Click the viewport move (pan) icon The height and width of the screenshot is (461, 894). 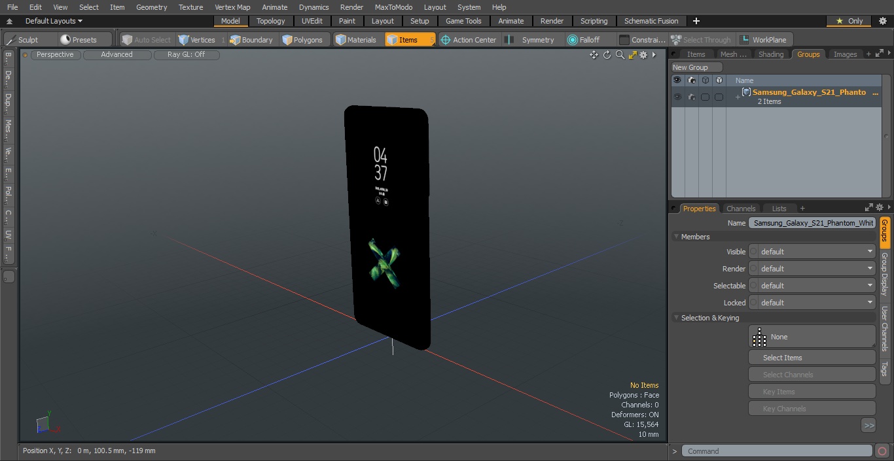pyautogui.click(x=594, y=55)
